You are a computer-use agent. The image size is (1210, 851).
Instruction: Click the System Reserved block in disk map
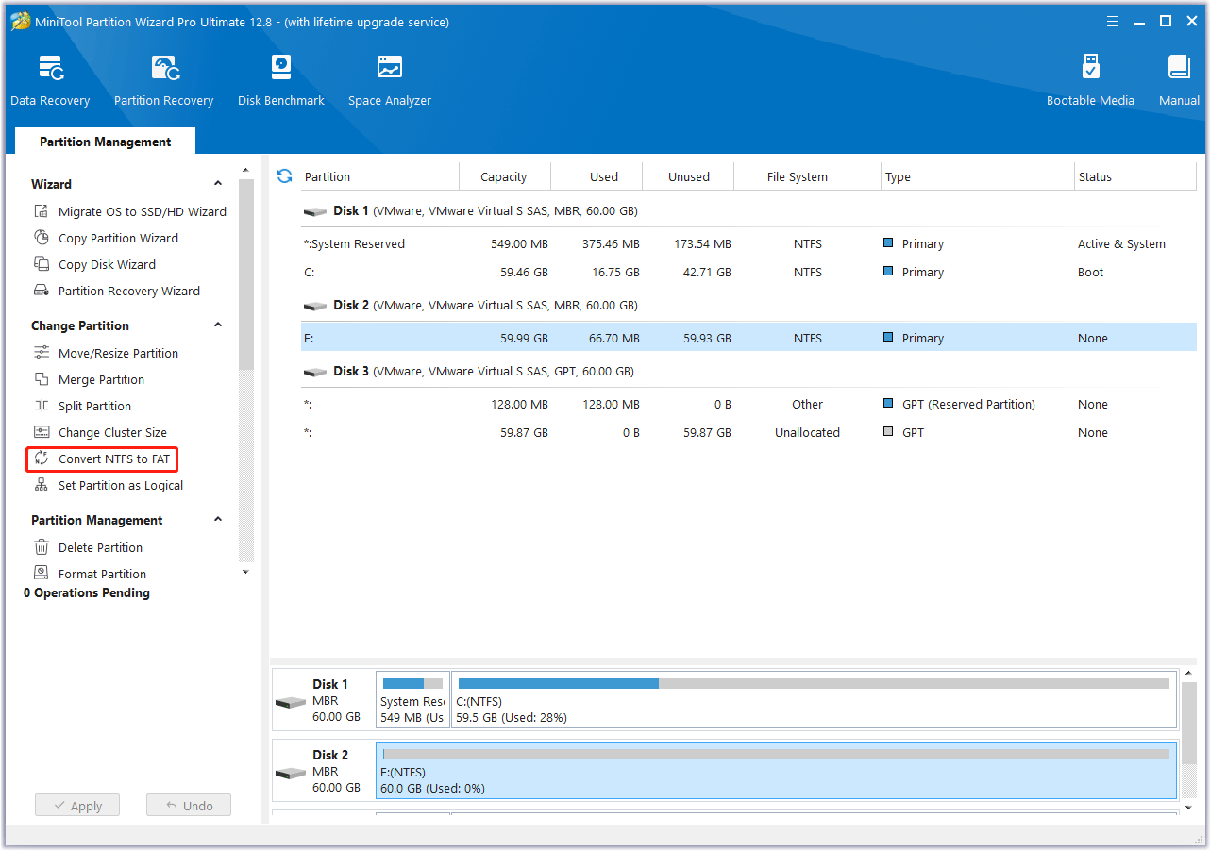pyautogui.click(x=412, y=700)
